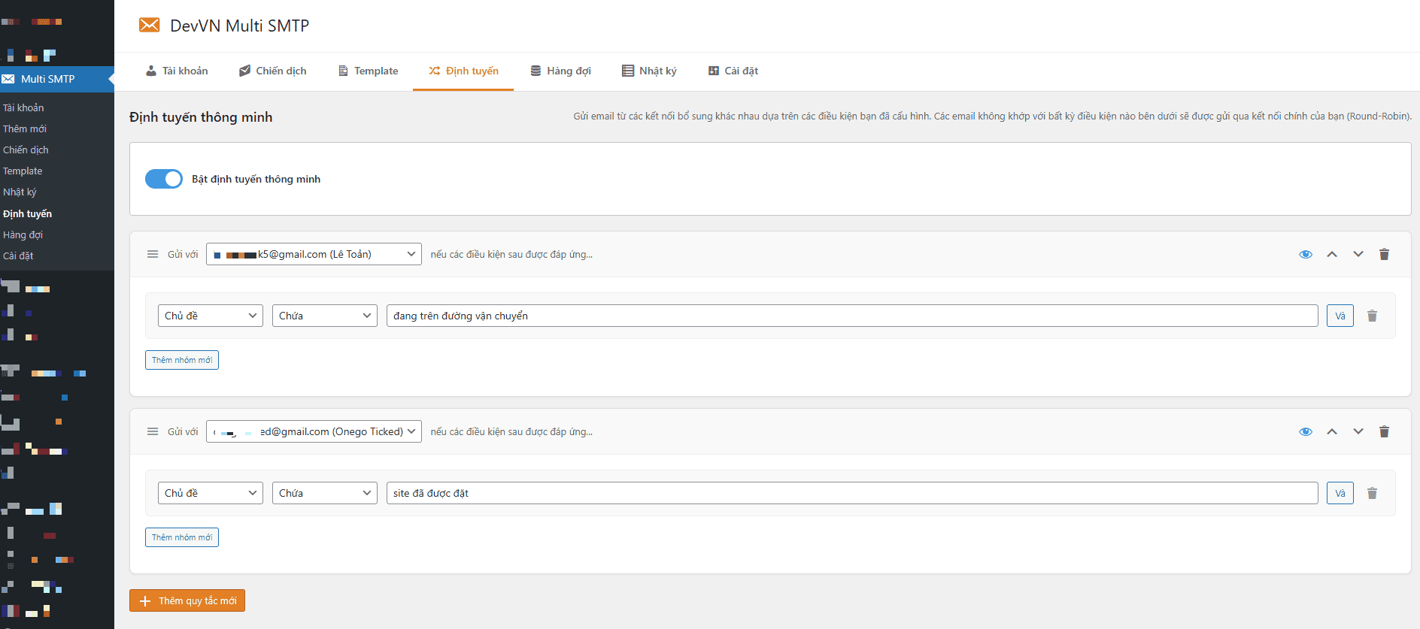This screenshot has height=629, width=1420.
Task: Toggle visibility eye of the Lê Toản rule
Action: pos(1306,254)
